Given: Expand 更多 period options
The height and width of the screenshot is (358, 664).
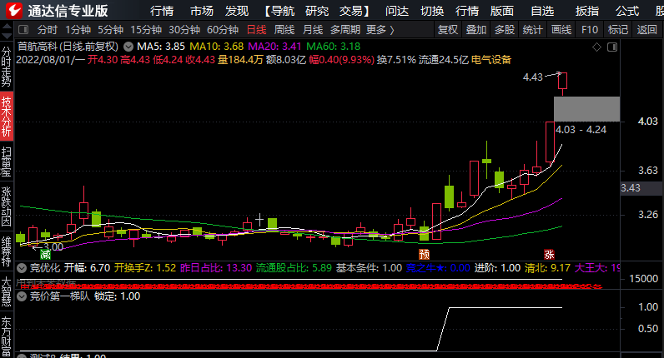Looking at the screenshot, I should (x=380, y=30).
